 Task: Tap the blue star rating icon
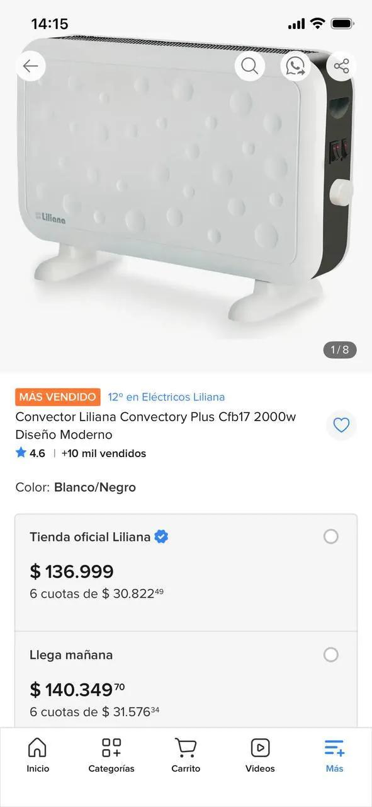click(21, 453)
